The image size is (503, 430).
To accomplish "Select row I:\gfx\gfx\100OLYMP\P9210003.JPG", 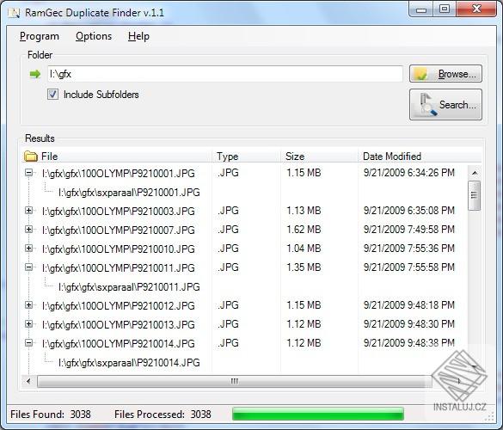I will 119,212.
